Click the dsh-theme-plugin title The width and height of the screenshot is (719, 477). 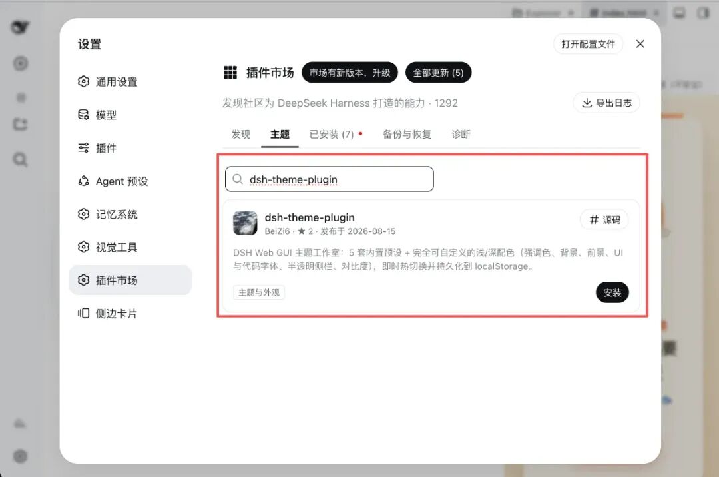coord(310,217)
